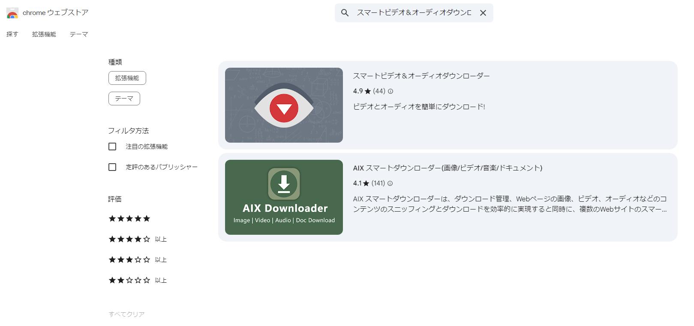
Task: Click the Chrome Web Store logo icon
Action: point(12,13)
